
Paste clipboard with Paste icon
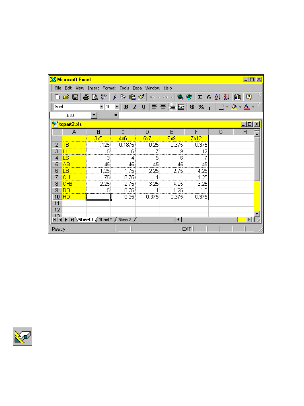tap(132, 97)
